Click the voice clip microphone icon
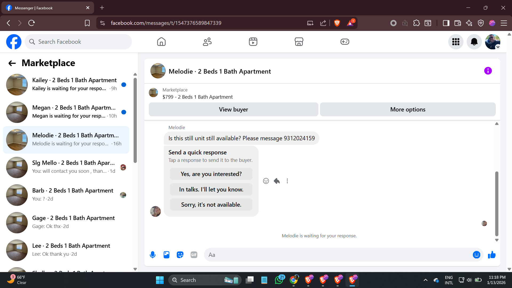 click(x=153, y=255)
